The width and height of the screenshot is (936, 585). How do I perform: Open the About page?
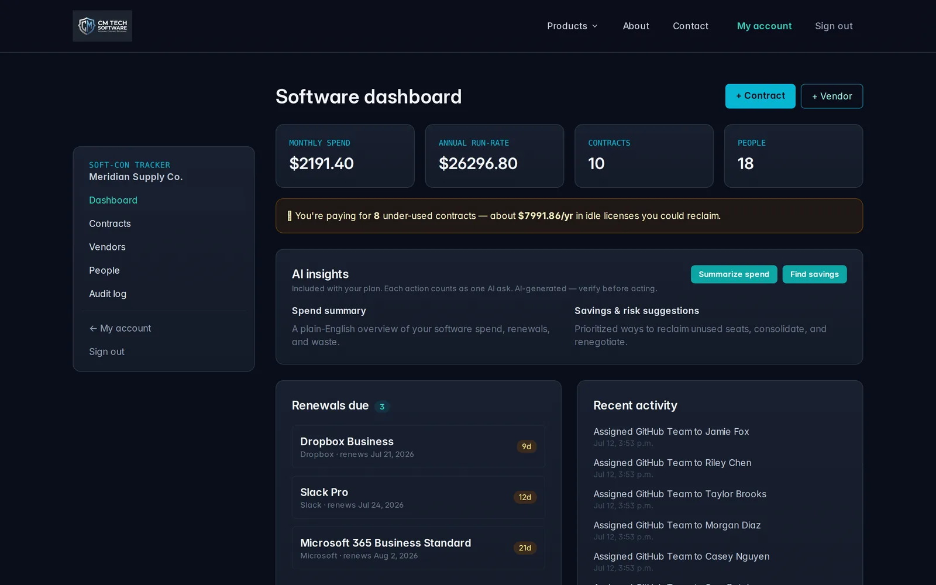(x=636, y=26)
